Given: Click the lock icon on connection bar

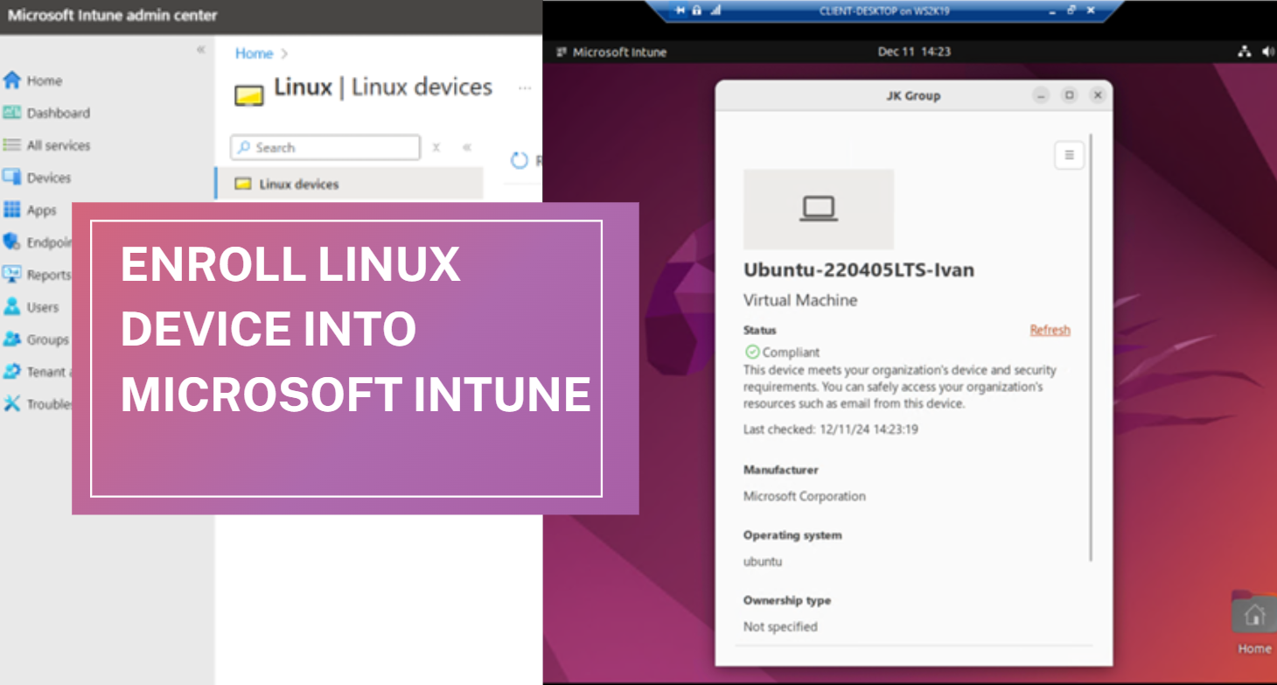Looking at the screenshot, I should 697,10.
